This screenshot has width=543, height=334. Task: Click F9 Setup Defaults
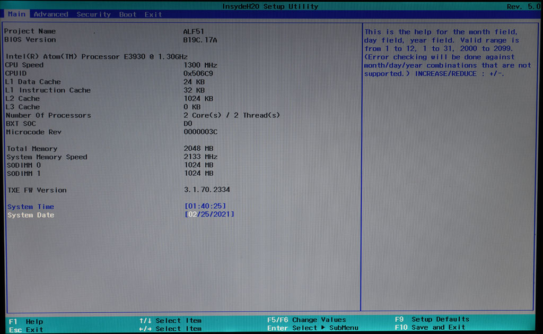click(432, 319)
